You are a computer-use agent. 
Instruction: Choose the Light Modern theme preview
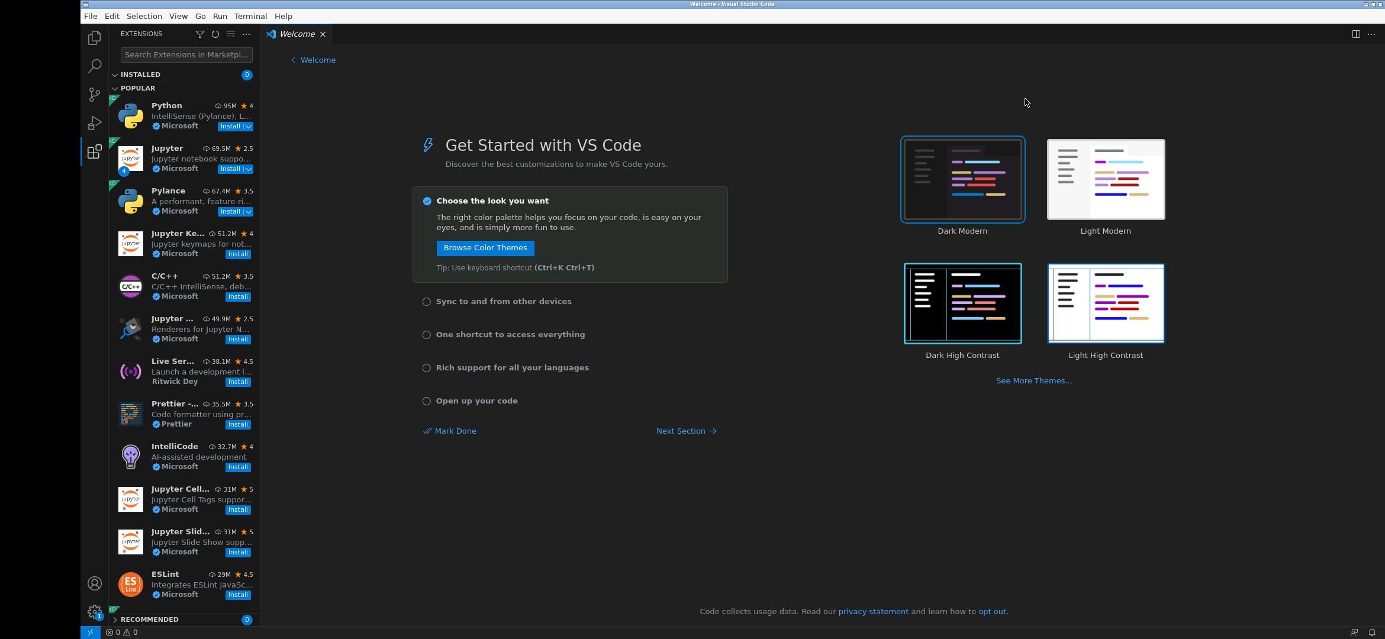1106,180
